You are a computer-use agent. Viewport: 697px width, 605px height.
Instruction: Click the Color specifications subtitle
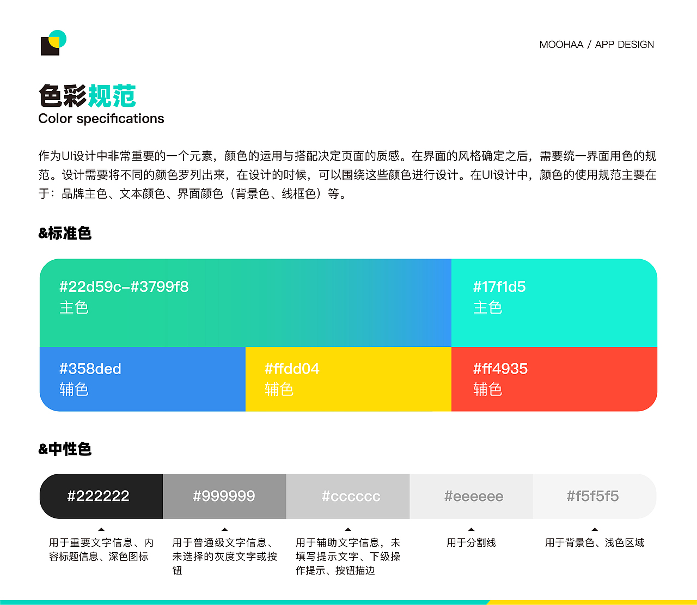pos(101,119)
